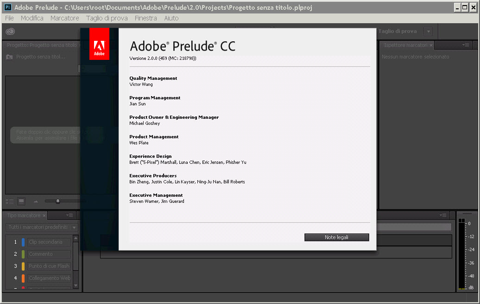Open the Aiuto menu
480x304 pixels.
coord(171,18)
